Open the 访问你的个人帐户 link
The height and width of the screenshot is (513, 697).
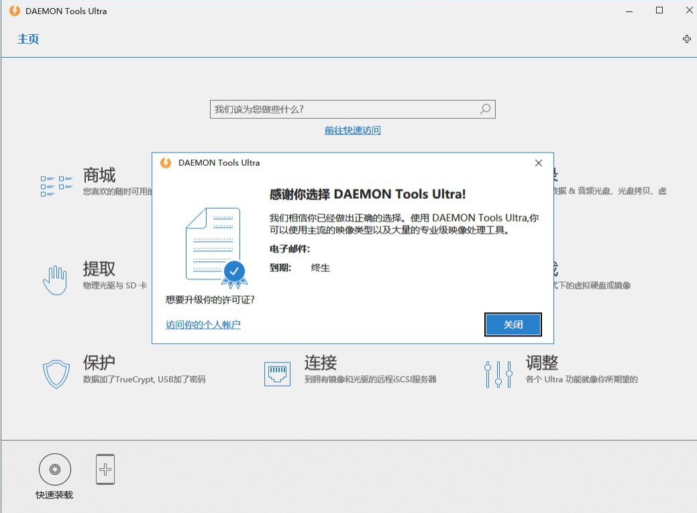coord(203,324)
